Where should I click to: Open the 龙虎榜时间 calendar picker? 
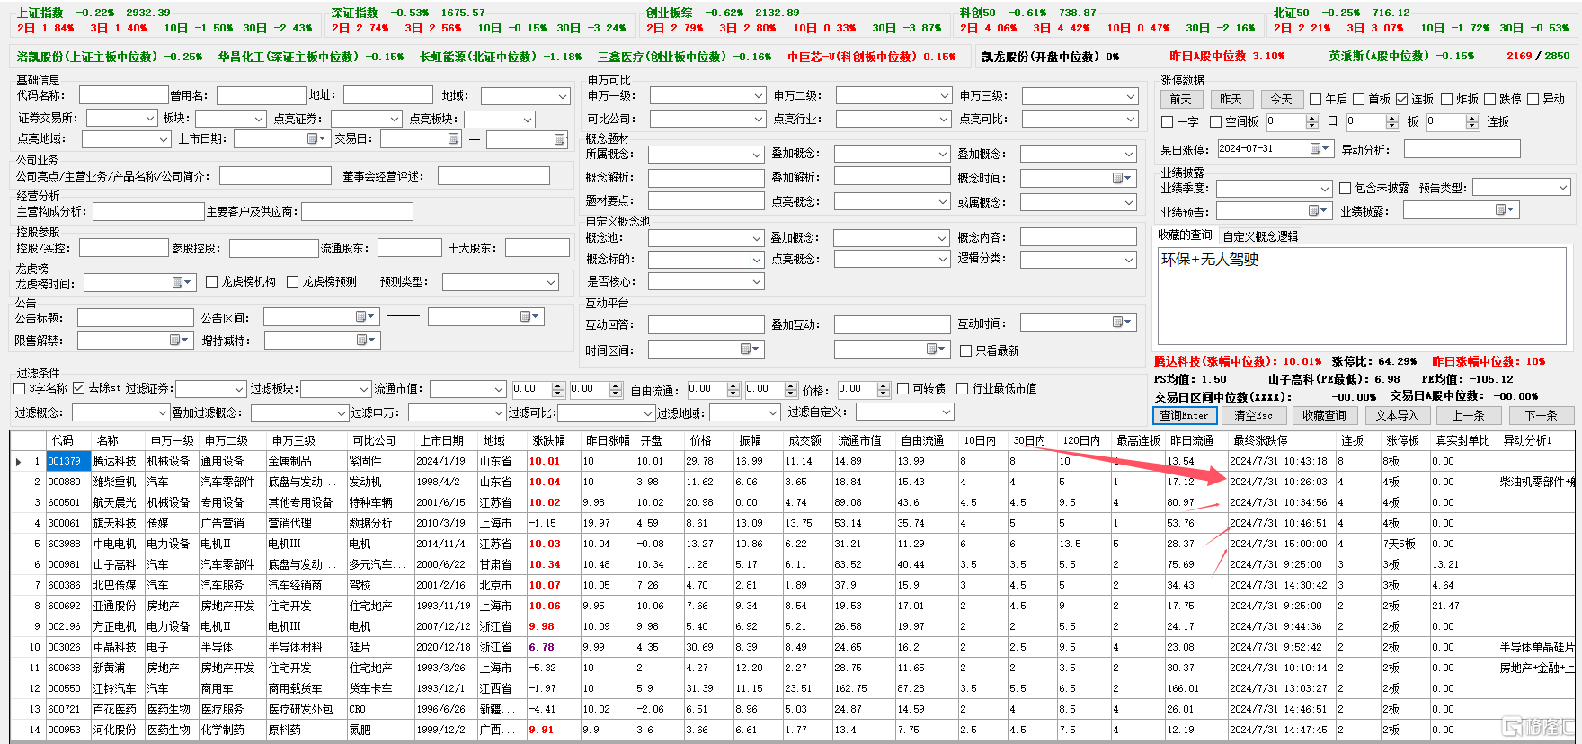pos(181,282)
